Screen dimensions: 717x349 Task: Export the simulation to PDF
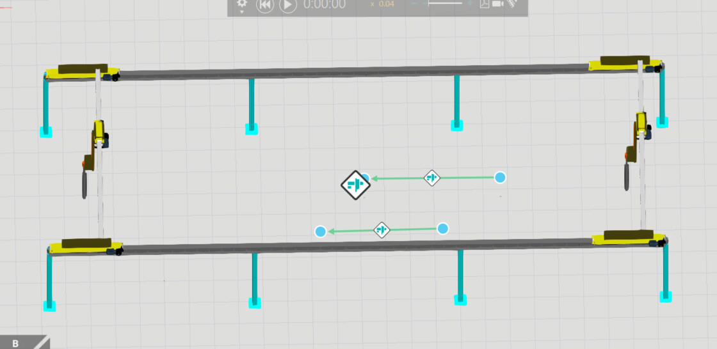[x=484, y=4]
